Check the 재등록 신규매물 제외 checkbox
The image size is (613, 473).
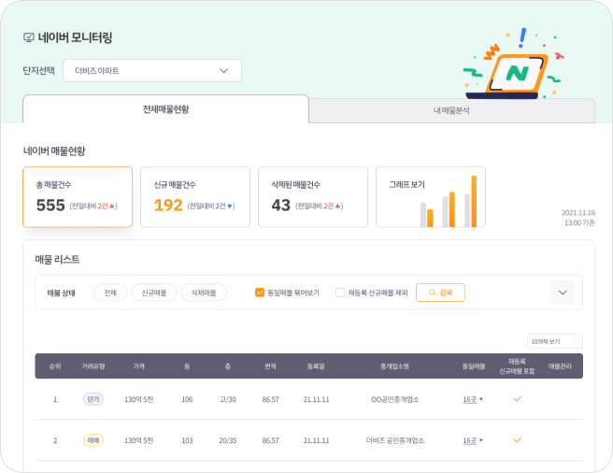click(x=340, y=293)
